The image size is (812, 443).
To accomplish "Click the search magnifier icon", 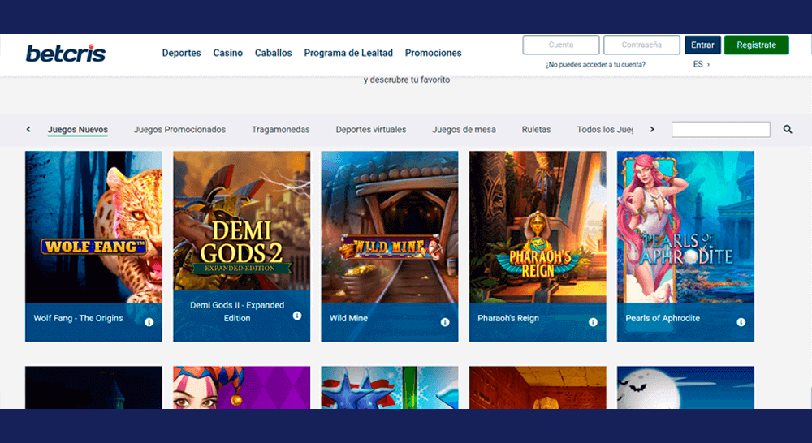I will click(788, 129).
